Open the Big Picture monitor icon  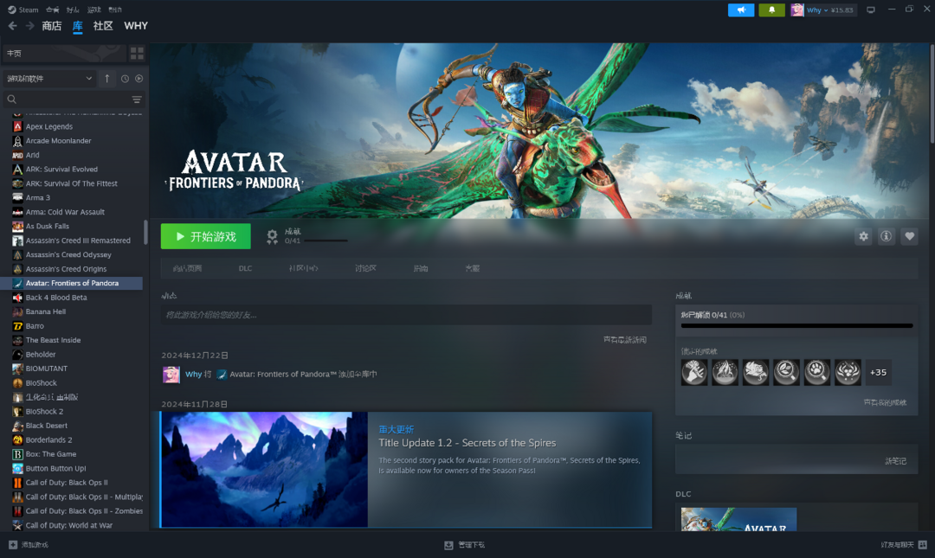(x=871, y=10)
